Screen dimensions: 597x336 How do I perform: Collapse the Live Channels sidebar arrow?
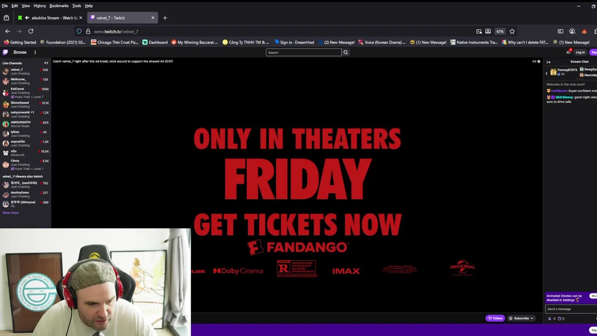point(46,63)
